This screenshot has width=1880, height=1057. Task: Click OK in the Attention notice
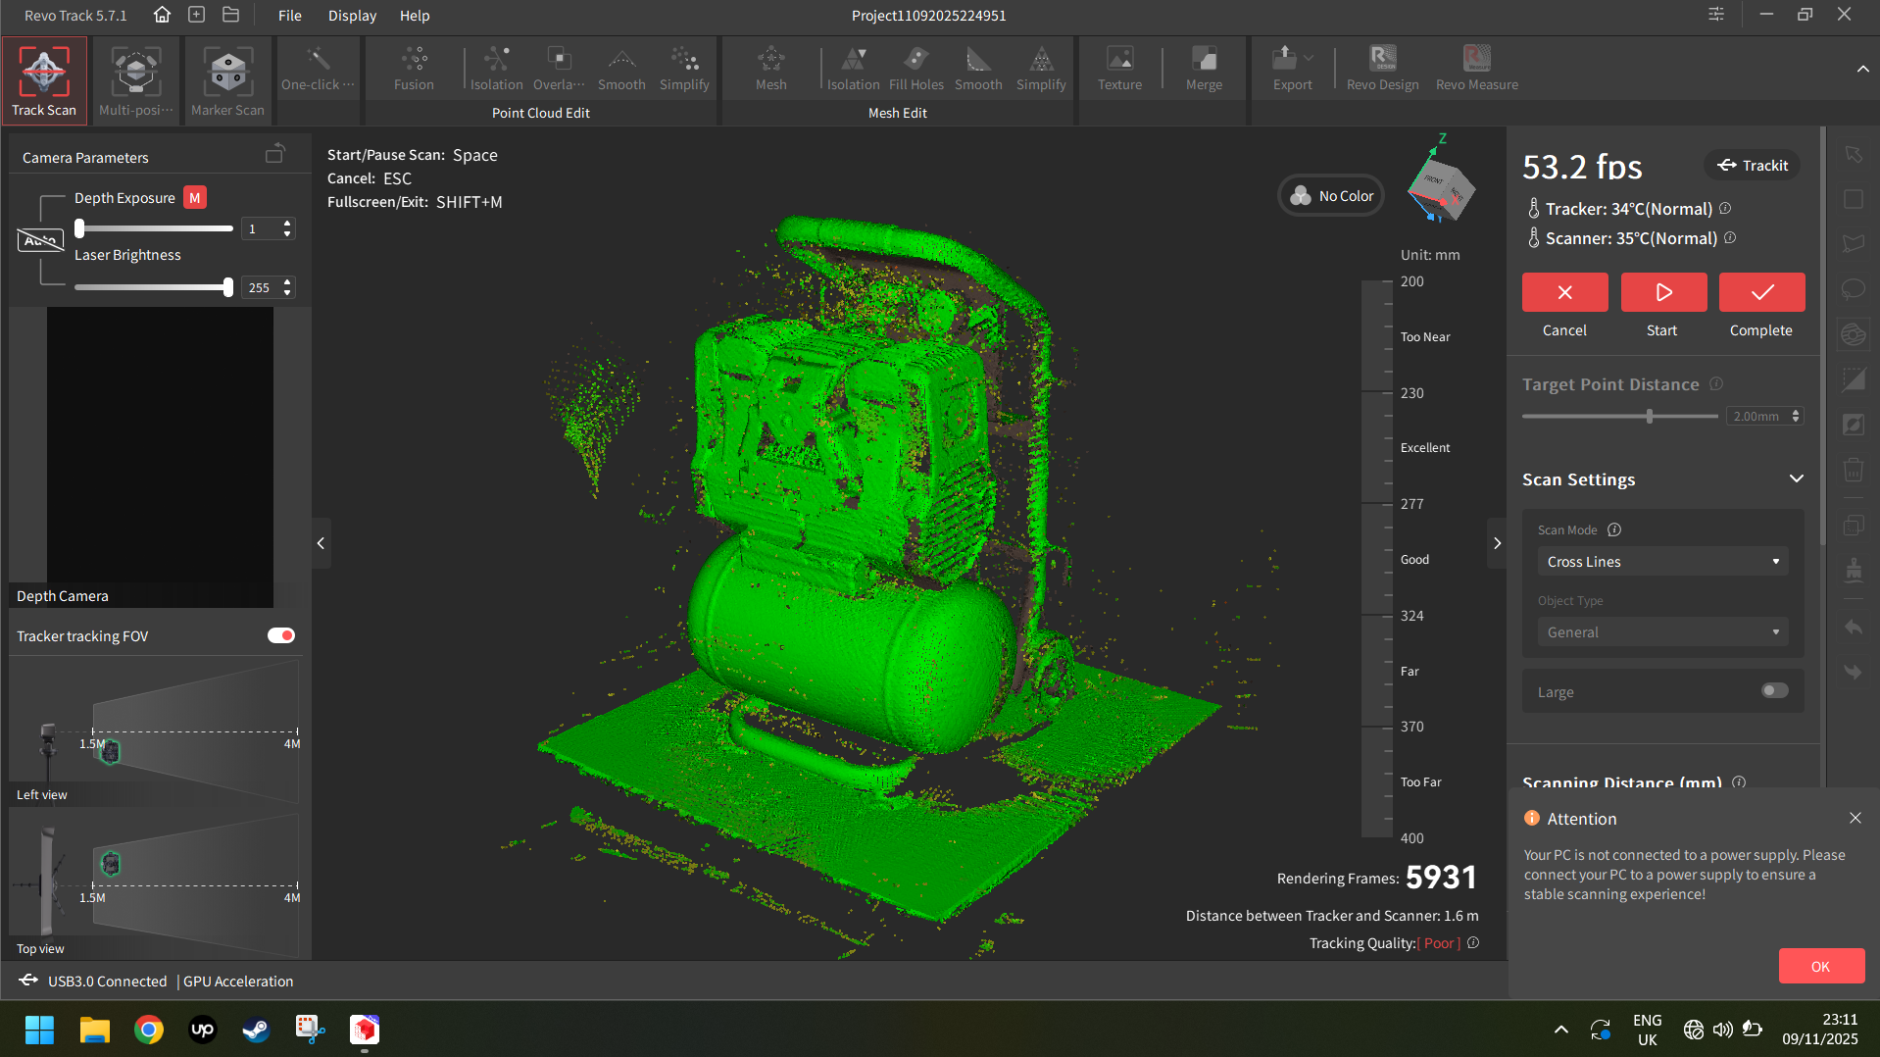tap(1820, 966)
